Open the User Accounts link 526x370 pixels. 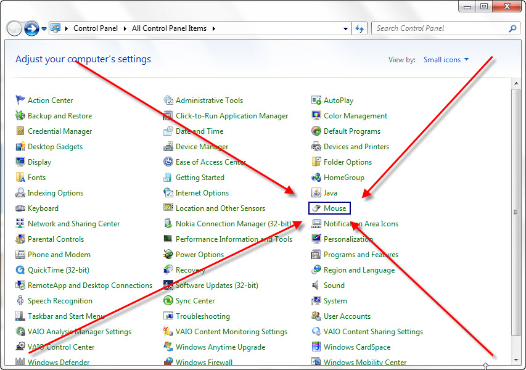347,316
